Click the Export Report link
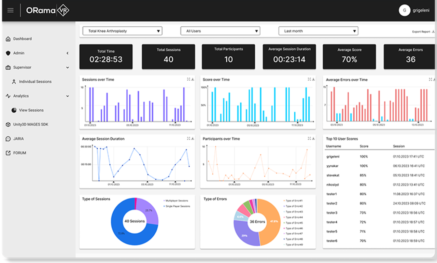Image resolution: width=437 pixels, height=263 pixels. [x=421, y=31]
